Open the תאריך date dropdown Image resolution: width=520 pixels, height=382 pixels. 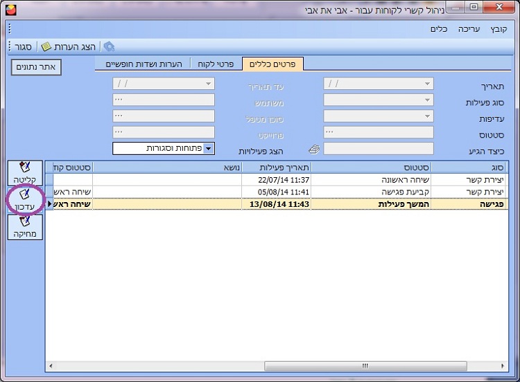427,84
